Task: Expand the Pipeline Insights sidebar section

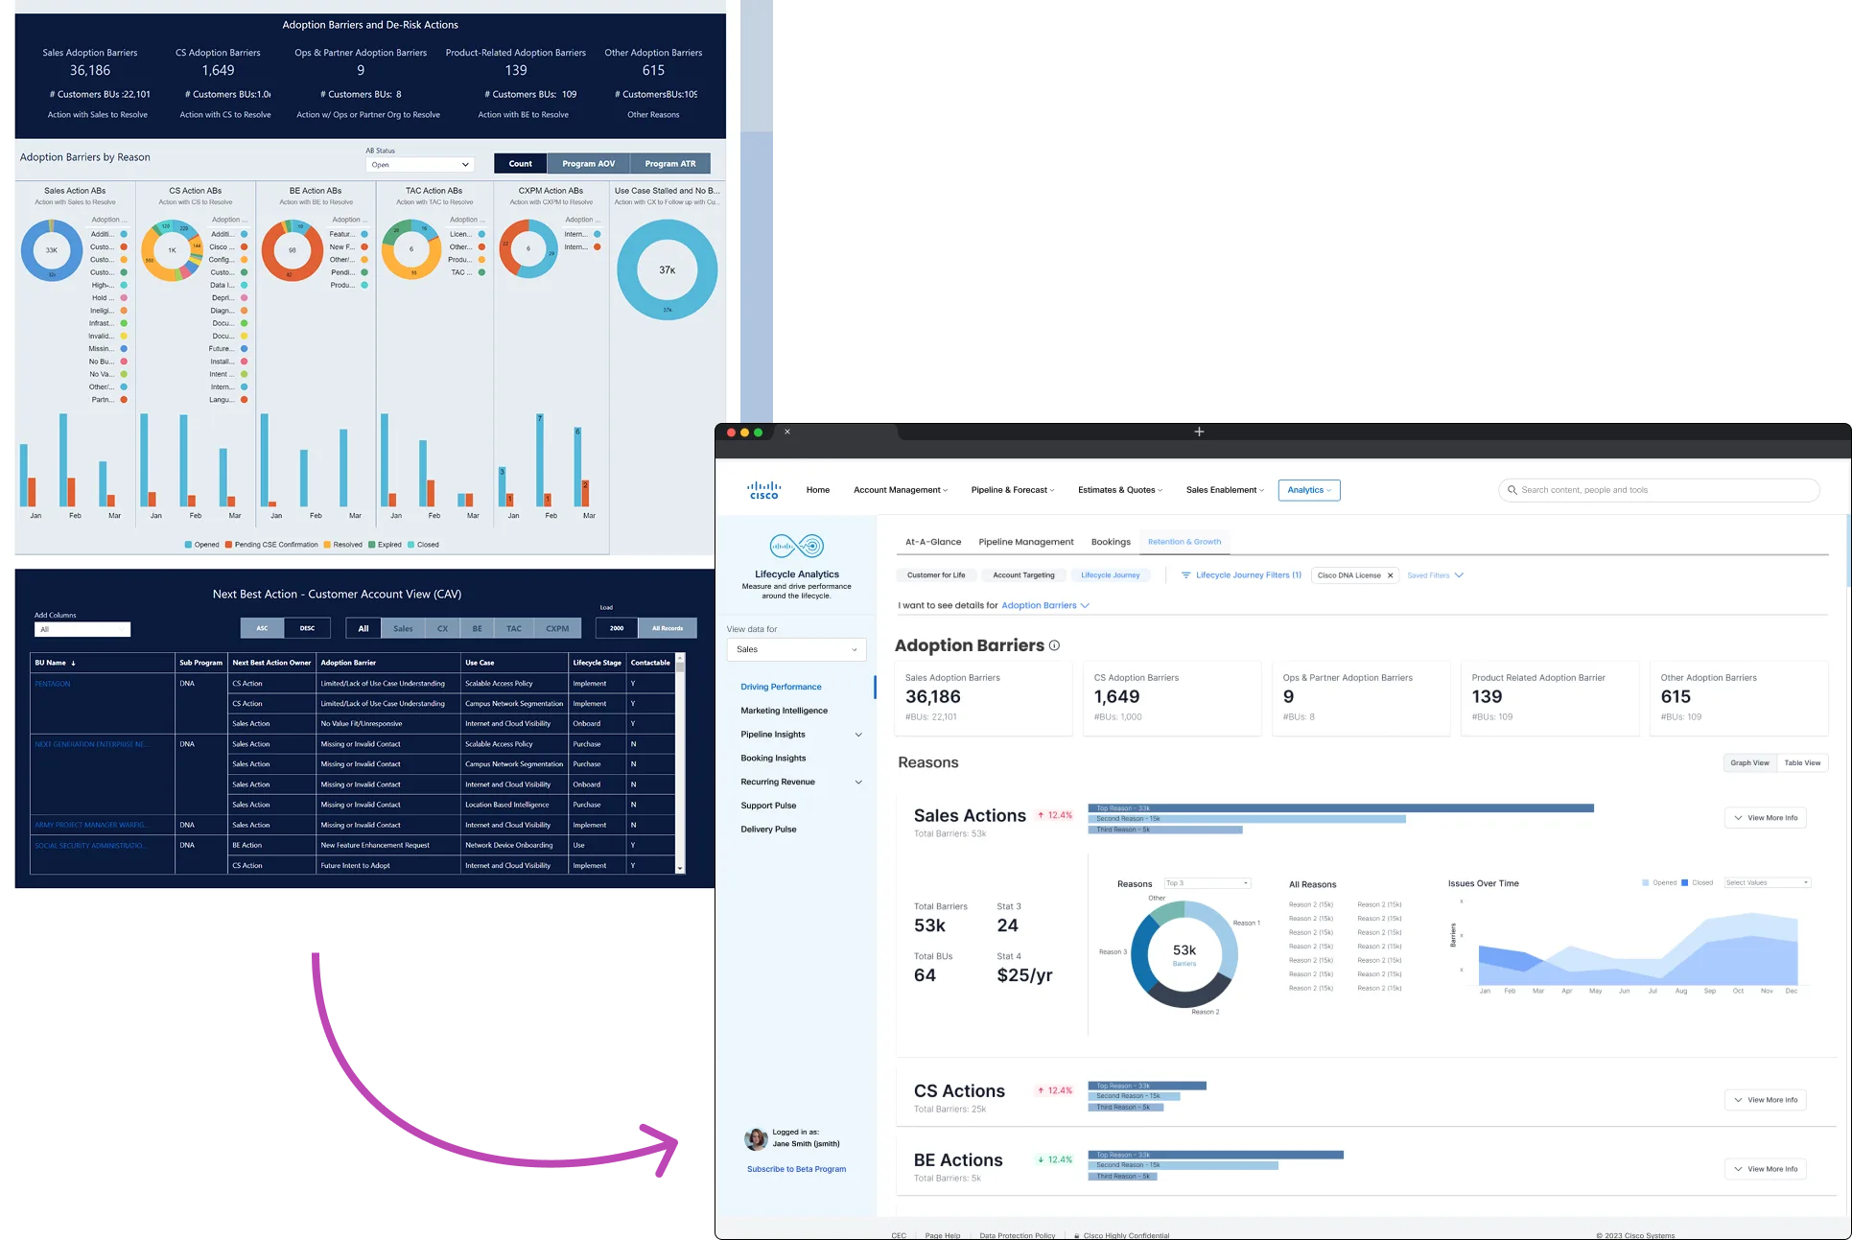Action: click(x=858, y=735)
